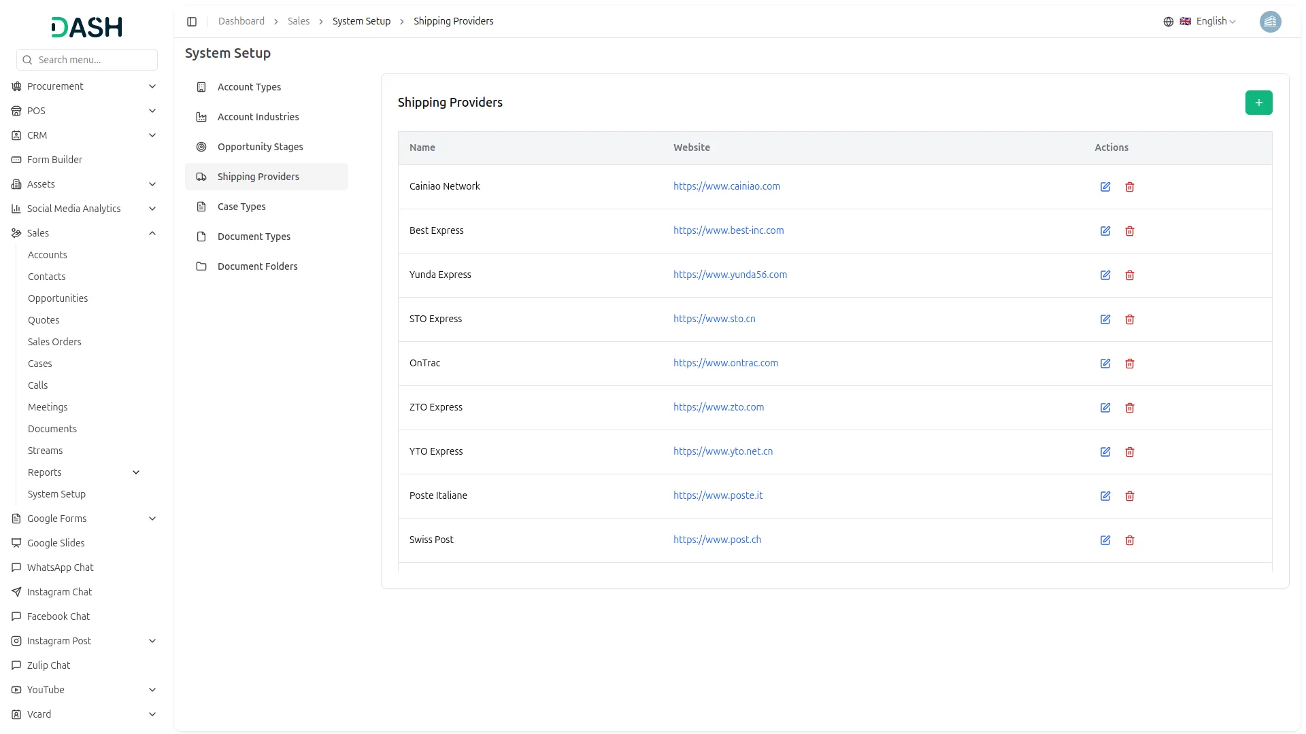Select Case Types in System Setup
Viewport: 1306px width, 734px height.
[267, 207]
